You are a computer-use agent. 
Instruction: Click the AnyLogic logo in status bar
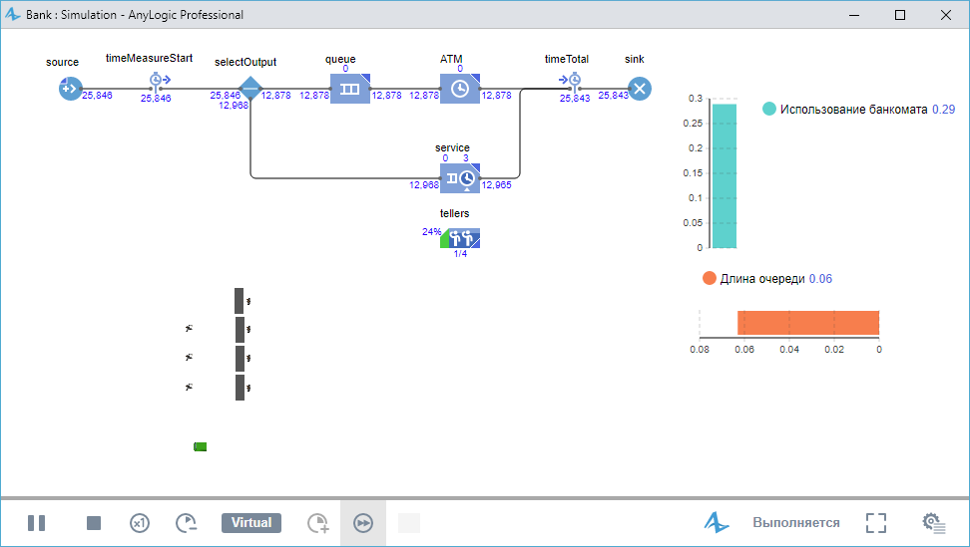click(x=717, y=523)
